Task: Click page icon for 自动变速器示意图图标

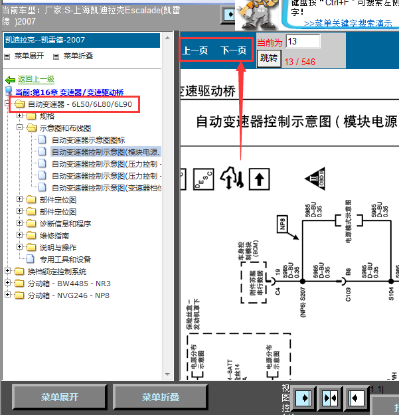Action: pyautogui.click(x=42, y=139)
